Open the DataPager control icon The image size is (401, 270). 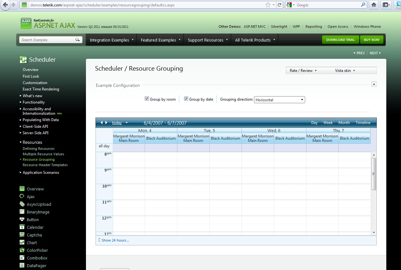(x=22, y=266)
